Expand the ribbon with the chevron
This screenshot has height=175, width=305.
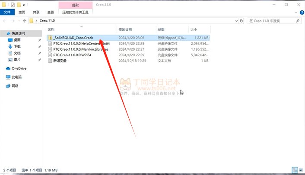point(296,13)
